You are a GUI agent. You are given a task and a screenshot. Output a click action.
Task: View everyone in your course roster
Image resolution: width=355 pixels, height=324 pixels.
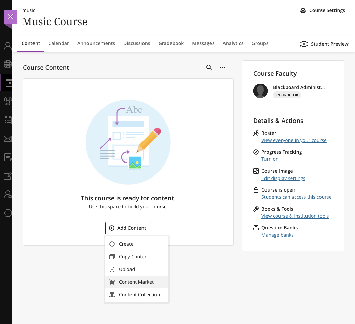click(293, 140)
